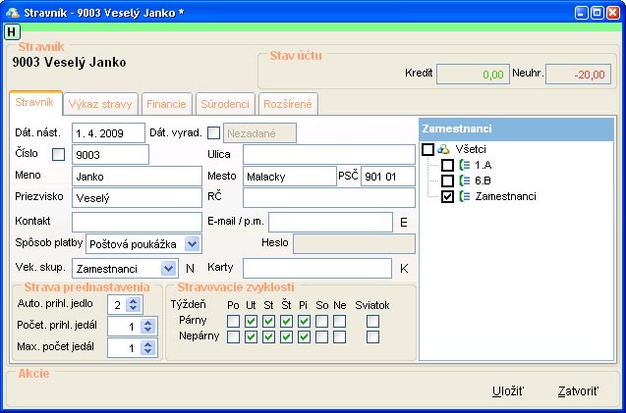Open the Auto. prihl. jedlo stepper
Image resolution: width=626 pixels, height=413 pixels.
click(135, 304)
